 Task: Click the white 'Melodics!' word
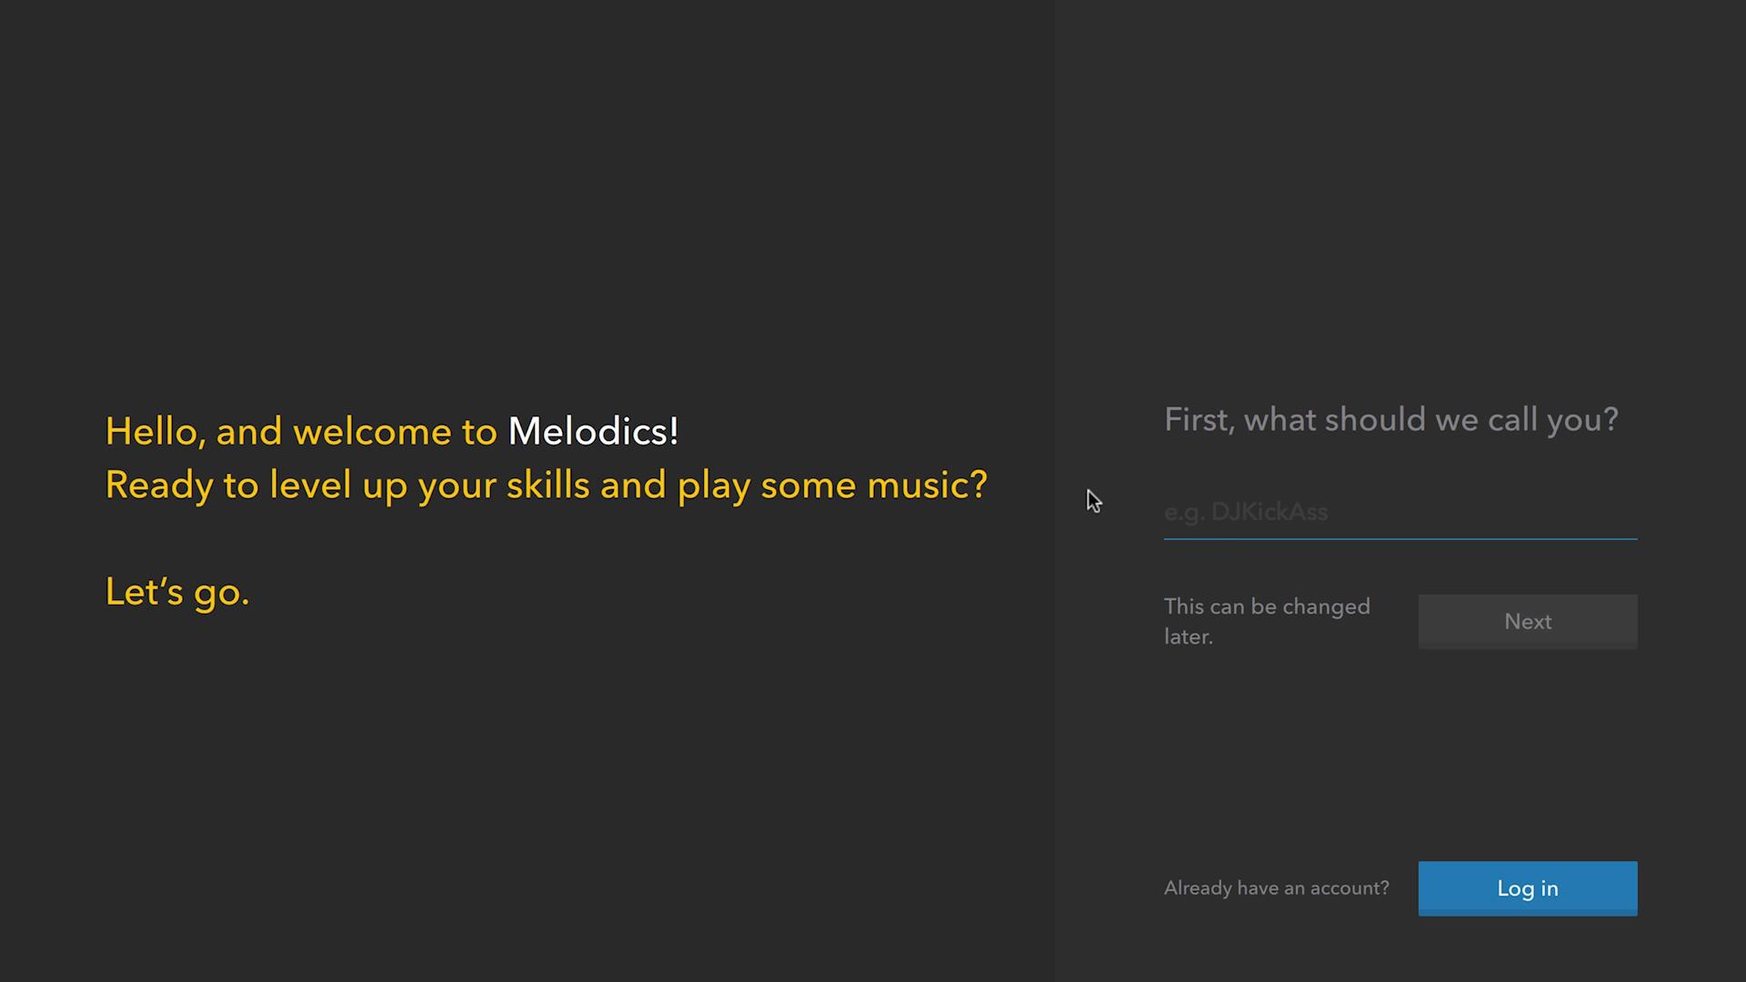[593, 432]
